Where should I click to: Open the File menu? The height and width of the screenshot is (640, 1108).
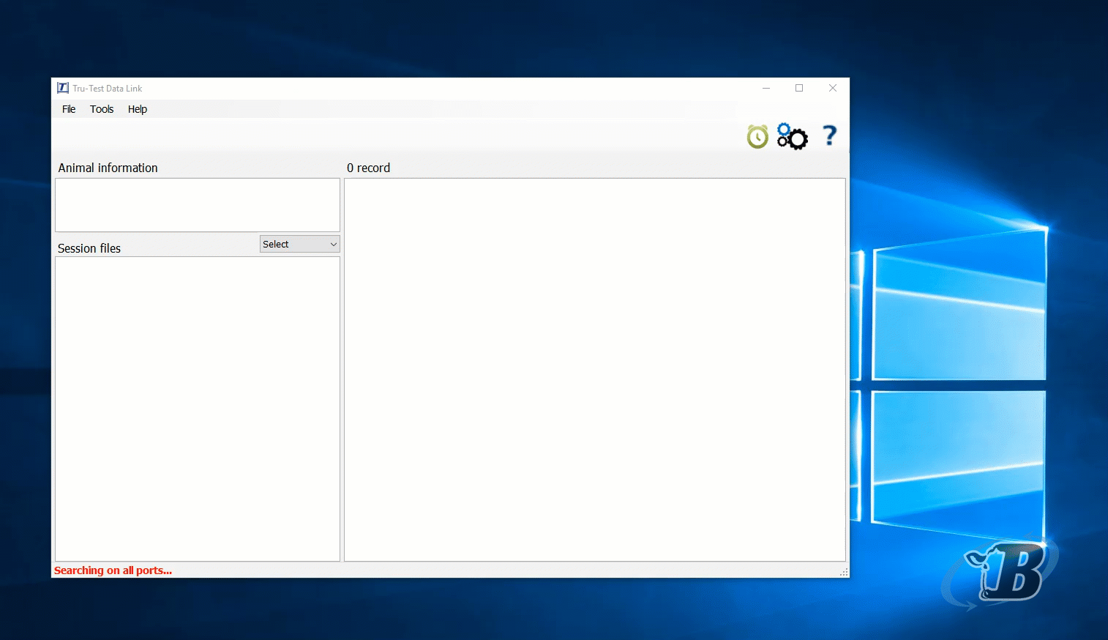[69, 109]
